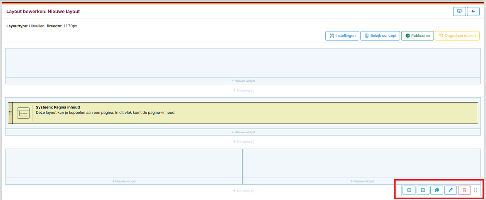Add Nieuwe widget in bottom-left column
Screen dimensions: 486x200
click(124, 181)
